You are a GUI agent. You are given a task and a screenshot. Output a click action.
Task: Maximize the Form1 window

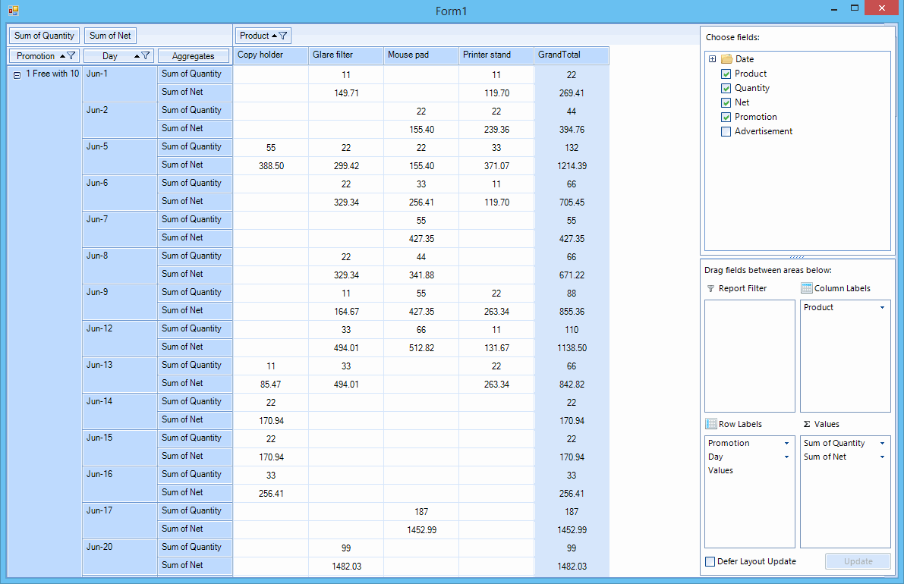click(855, 8)
